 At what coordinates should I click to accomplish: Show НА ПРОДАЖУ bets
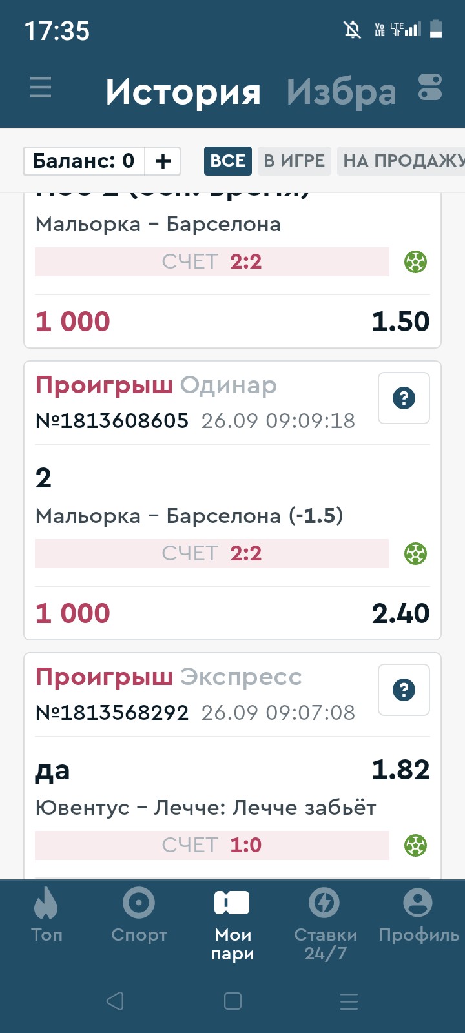pyautogui.click(x=402, y=161)
